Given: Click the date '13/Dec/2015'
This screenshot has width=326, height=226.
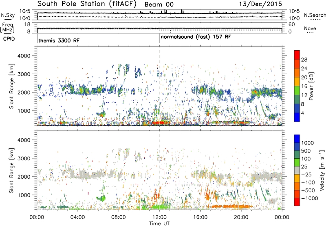Looking at the screenshot, I should pyautogui.click(x=260, y=4).
